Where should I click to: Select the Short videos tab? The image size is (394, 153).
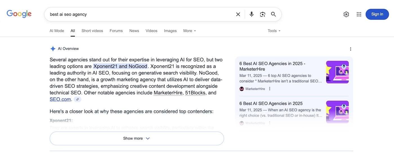(x=92, y=31)
